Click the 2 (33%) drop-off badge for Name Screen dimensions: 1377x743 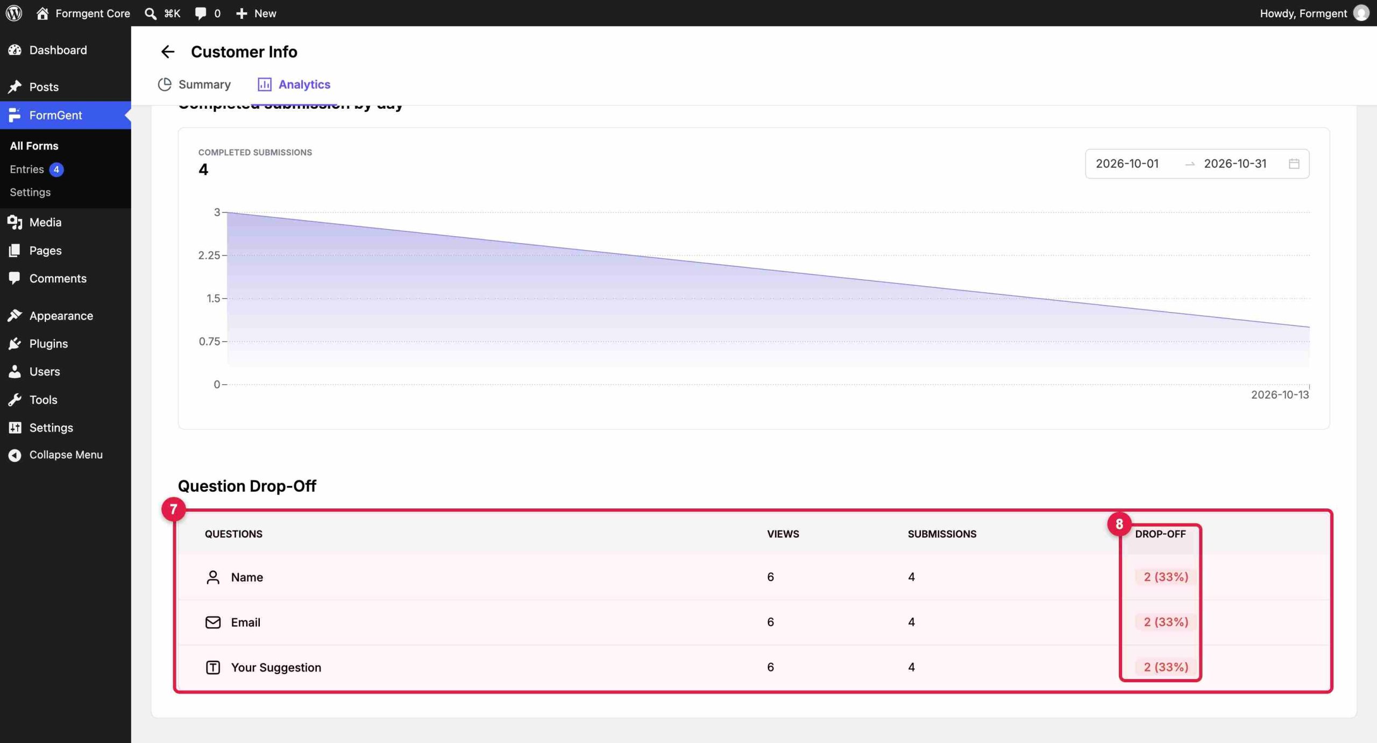tap(1166, 577)
